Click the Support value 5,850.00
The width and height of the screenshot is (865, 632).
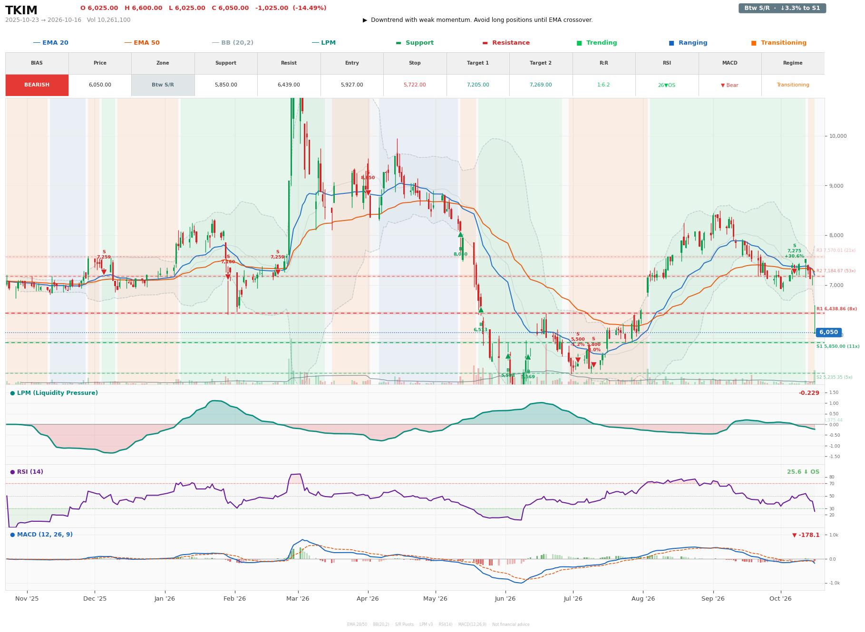click(226, 85)
